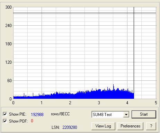This screenshot has width=160, height=133.
Task: Open View Log
Action: point(103,126)
